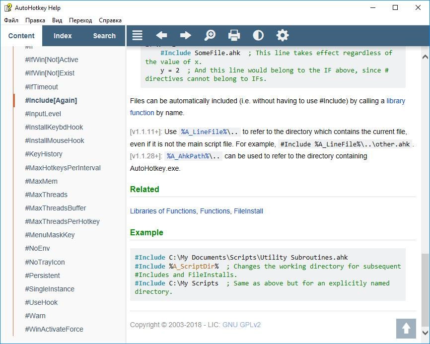Click the %A_AhkPath%\.. code link
Viewport: 430px width, 344px height.
point(193,156)
